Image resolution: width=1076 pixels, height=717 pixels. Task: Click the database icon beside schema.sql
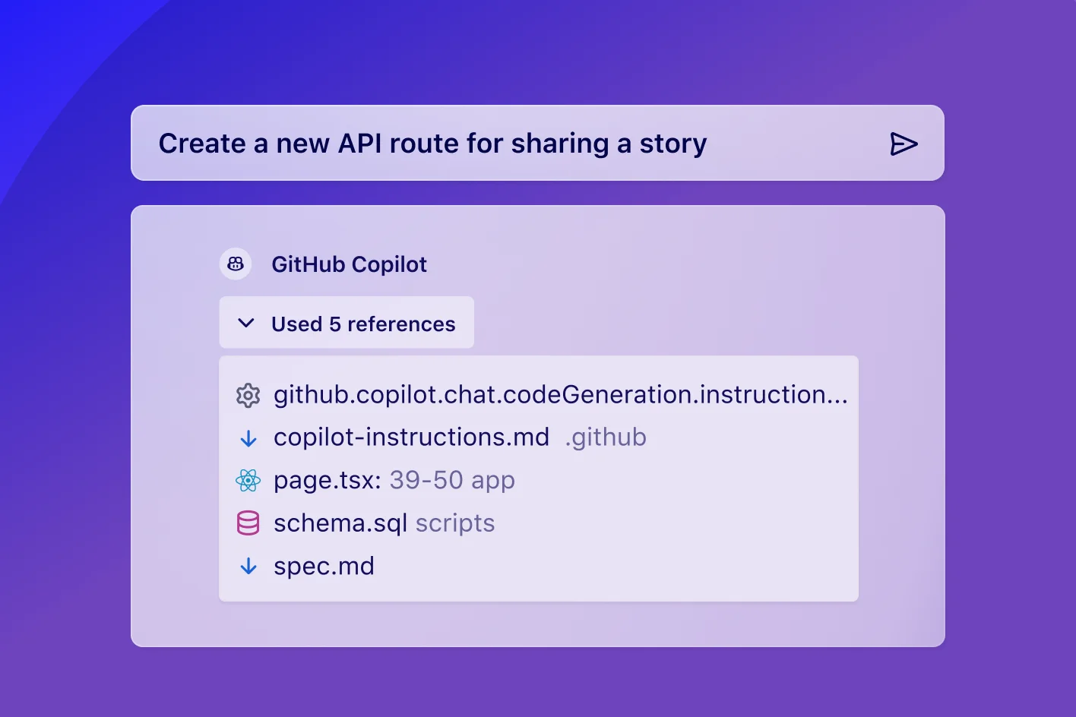pyautogui.click(x=248, y=523)
